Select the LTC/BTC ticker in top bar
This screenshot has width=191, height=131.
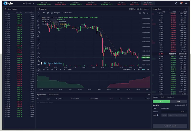[x=91, y=3]
